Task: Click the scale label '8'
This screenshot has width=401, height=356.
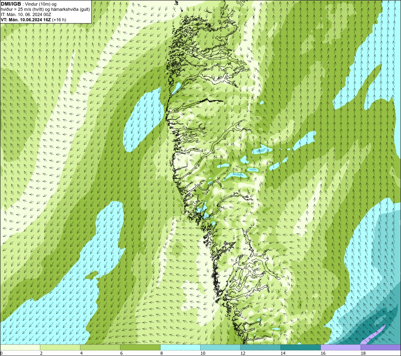Action: 161,353
